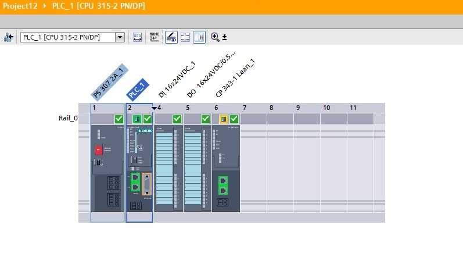
Task: Click the green check status of slot 6
Action: pyautogui.click(x=234, y=119)
